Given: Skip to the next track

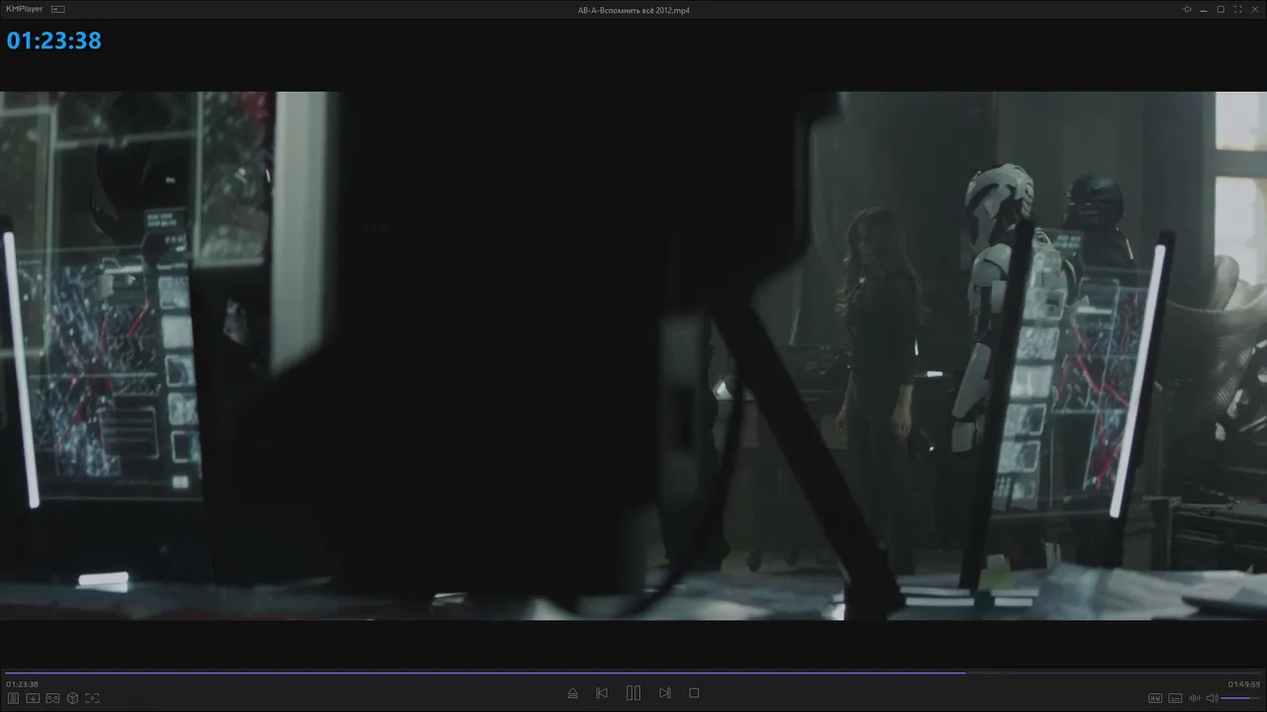Looking at the screenshot, I should tap(665, 693).
